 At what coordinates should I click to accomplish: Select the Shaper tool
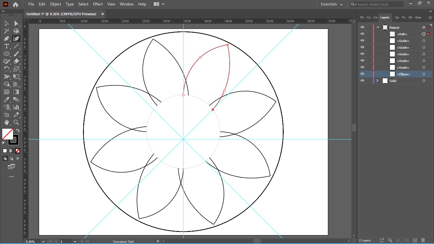tap(7, 62)
